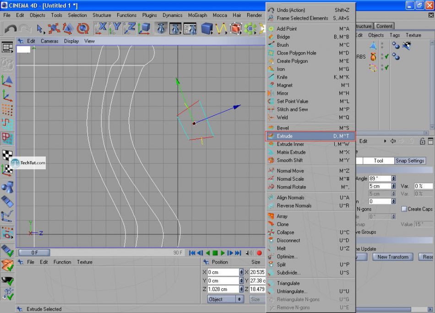Viewport: 435px width, 313px height.
Task: Click the Render in Picture Viewer icon
Action: [x=176, y=28]
